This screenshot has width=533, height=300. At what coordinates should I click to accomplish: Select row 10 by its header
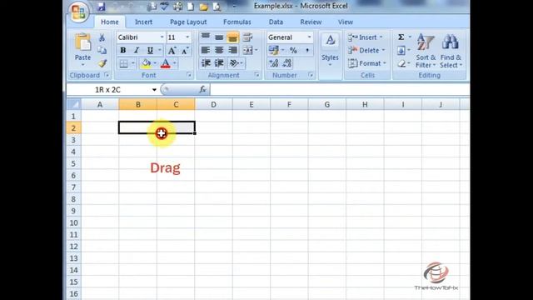[x=74, y=222]
